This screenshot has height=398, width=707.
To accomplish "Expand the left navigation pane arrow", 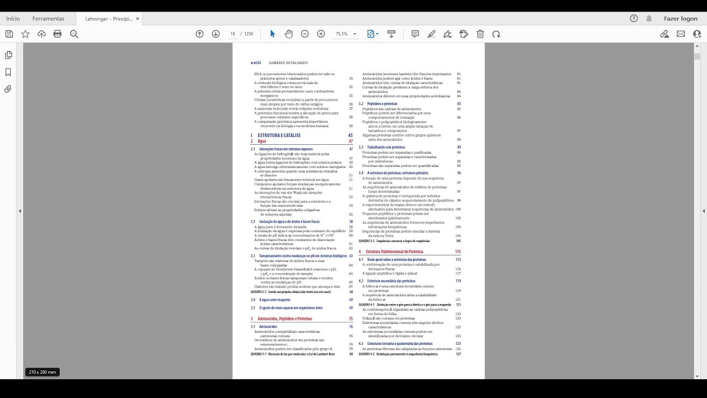I will [20, 211].
